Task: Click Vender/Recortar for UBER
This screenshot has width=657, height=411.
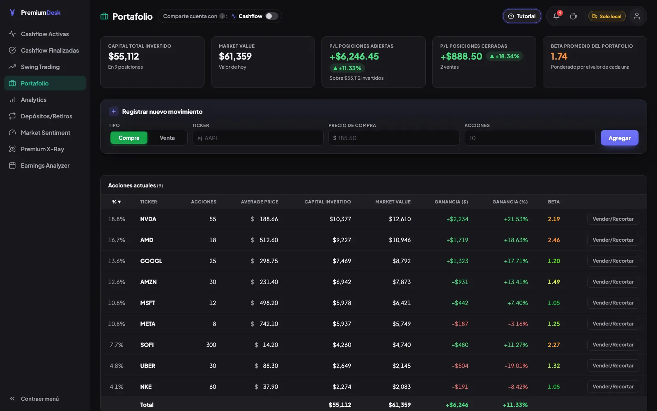Action: pyautogui.click(x=613, y=365)
